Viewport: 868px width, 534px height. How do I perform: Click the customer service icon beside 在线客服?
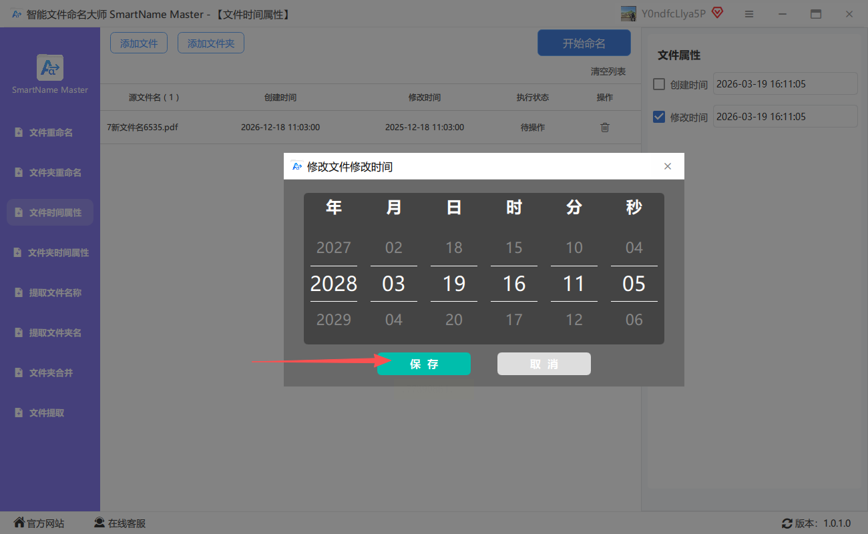click(99, 523)
